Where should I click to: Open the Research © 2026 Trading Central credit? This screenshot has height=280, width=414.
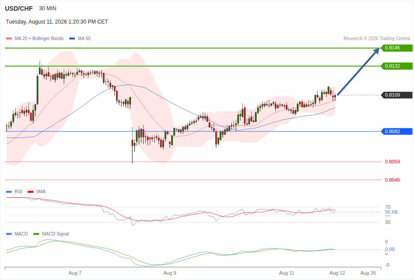(x=377, y=38)
